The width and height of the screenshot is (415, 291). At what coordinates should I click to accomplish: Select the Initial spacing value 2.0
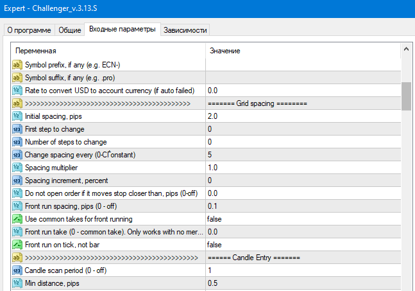(x=212, y=116)
